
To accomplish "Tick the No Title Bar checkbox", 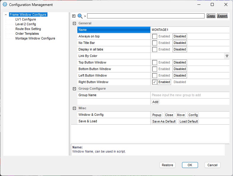I will pyautogui.click(x=154, y=43).
